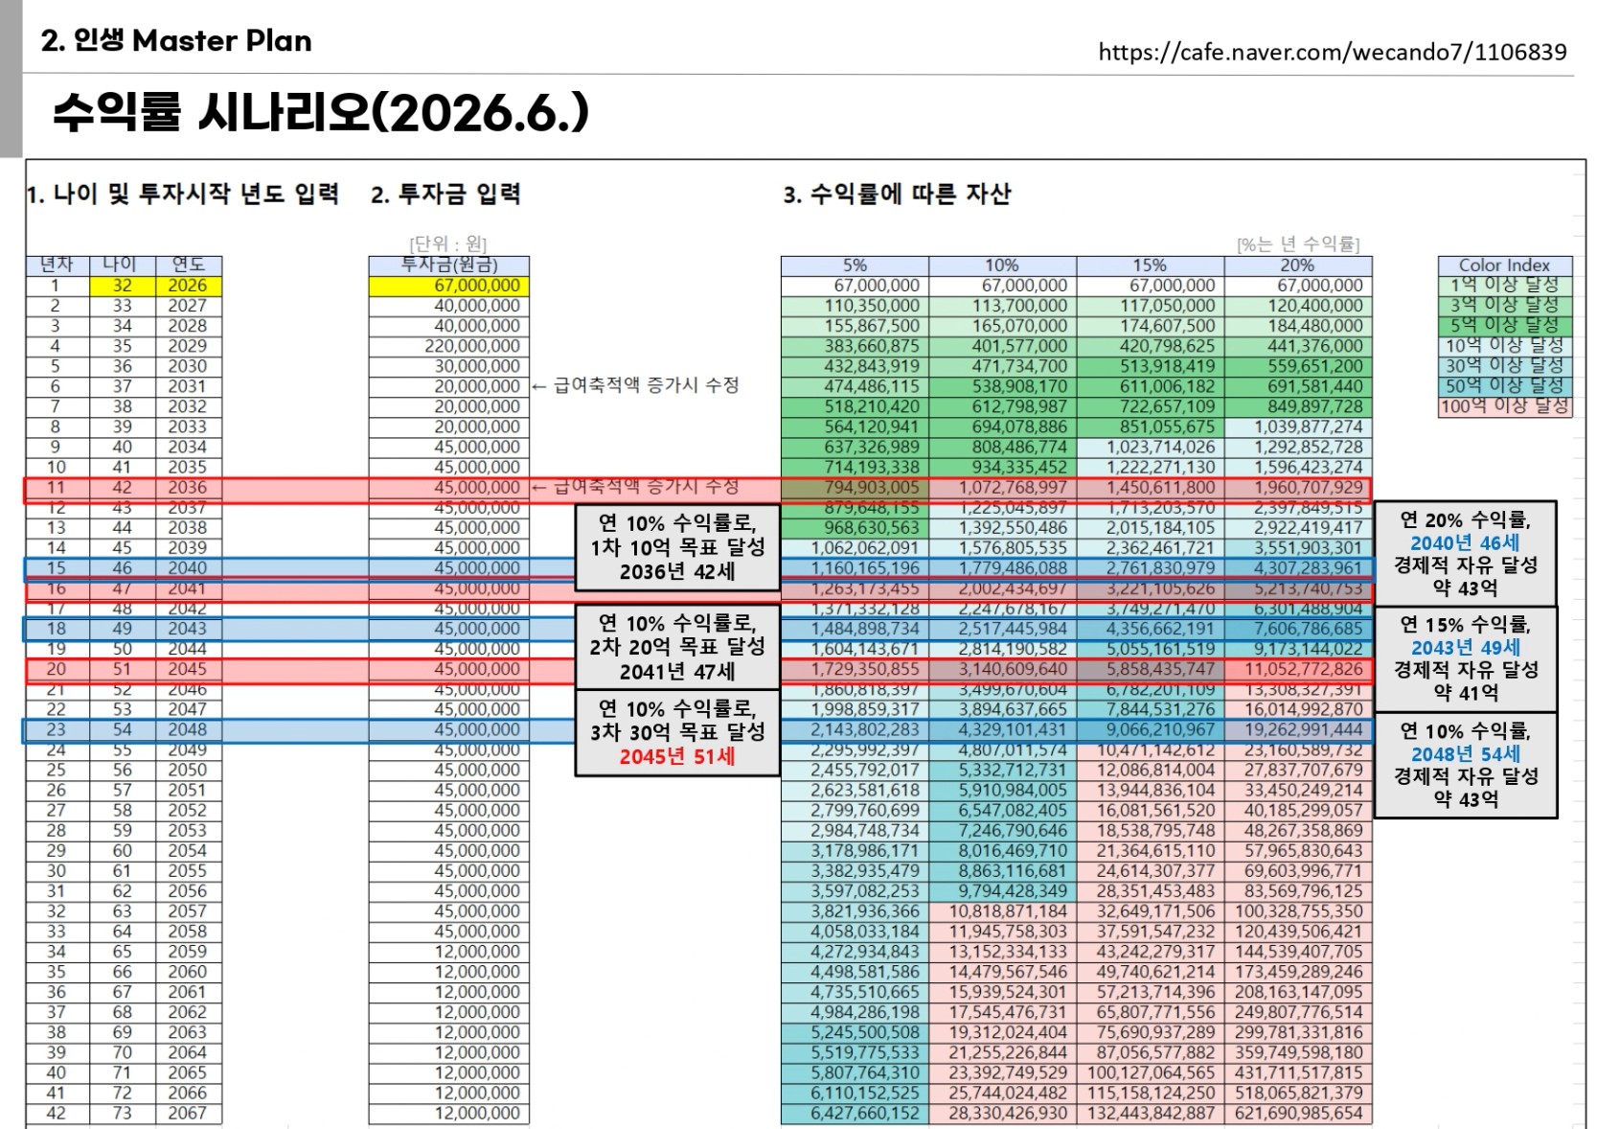Select the 20% return column header
Screen dimensions: 1597x1129
[1298, 265]
